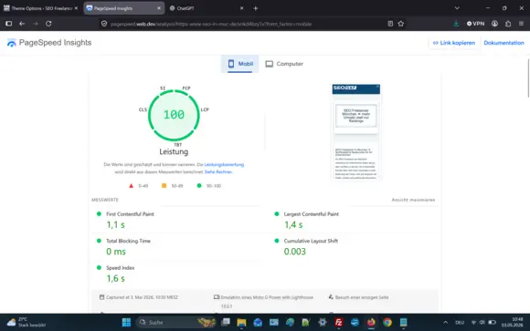Open the mobile page screenshot thumbnail
Screen dimensions: 530x331
(356, 131)
